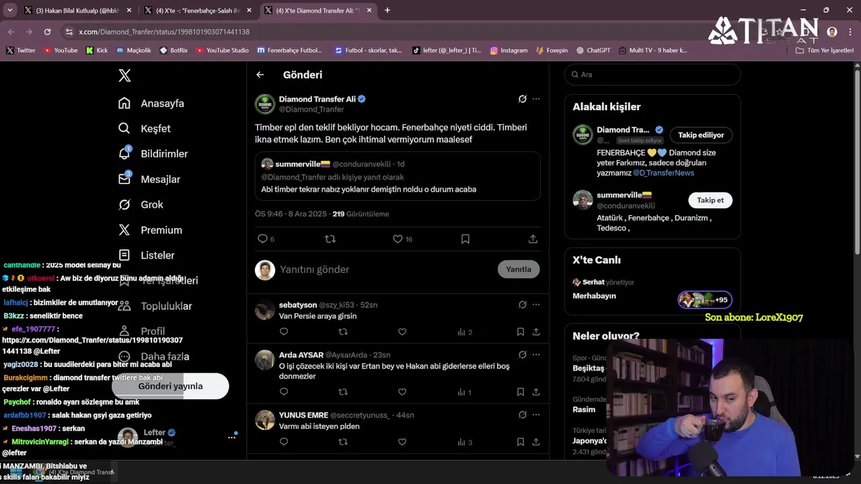Click Grok icon on main Diamond Transfer post
The image size is (861, 484).
tap(522, 99)
